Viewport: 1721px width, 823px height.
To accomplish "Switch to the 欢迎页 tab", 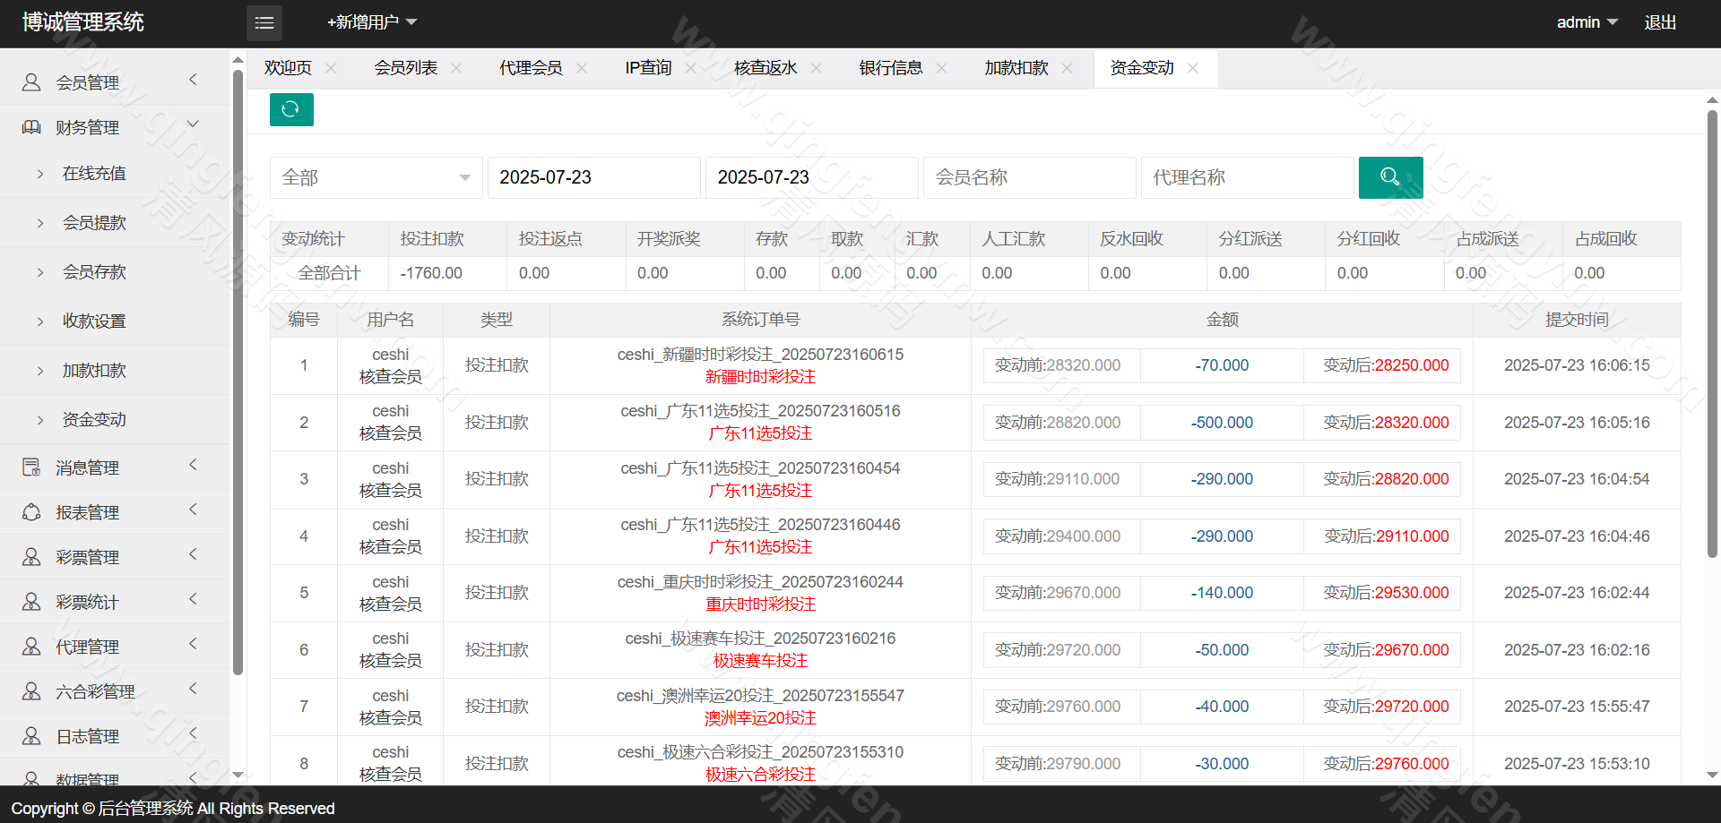I will click(x=288, y=68).
